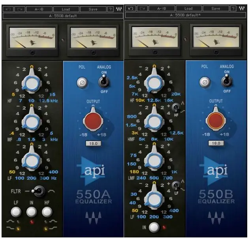This screenshot has height=239, width=250.
Task: Select 500 LMF frequency on 550B
Action: pos(154,178)
